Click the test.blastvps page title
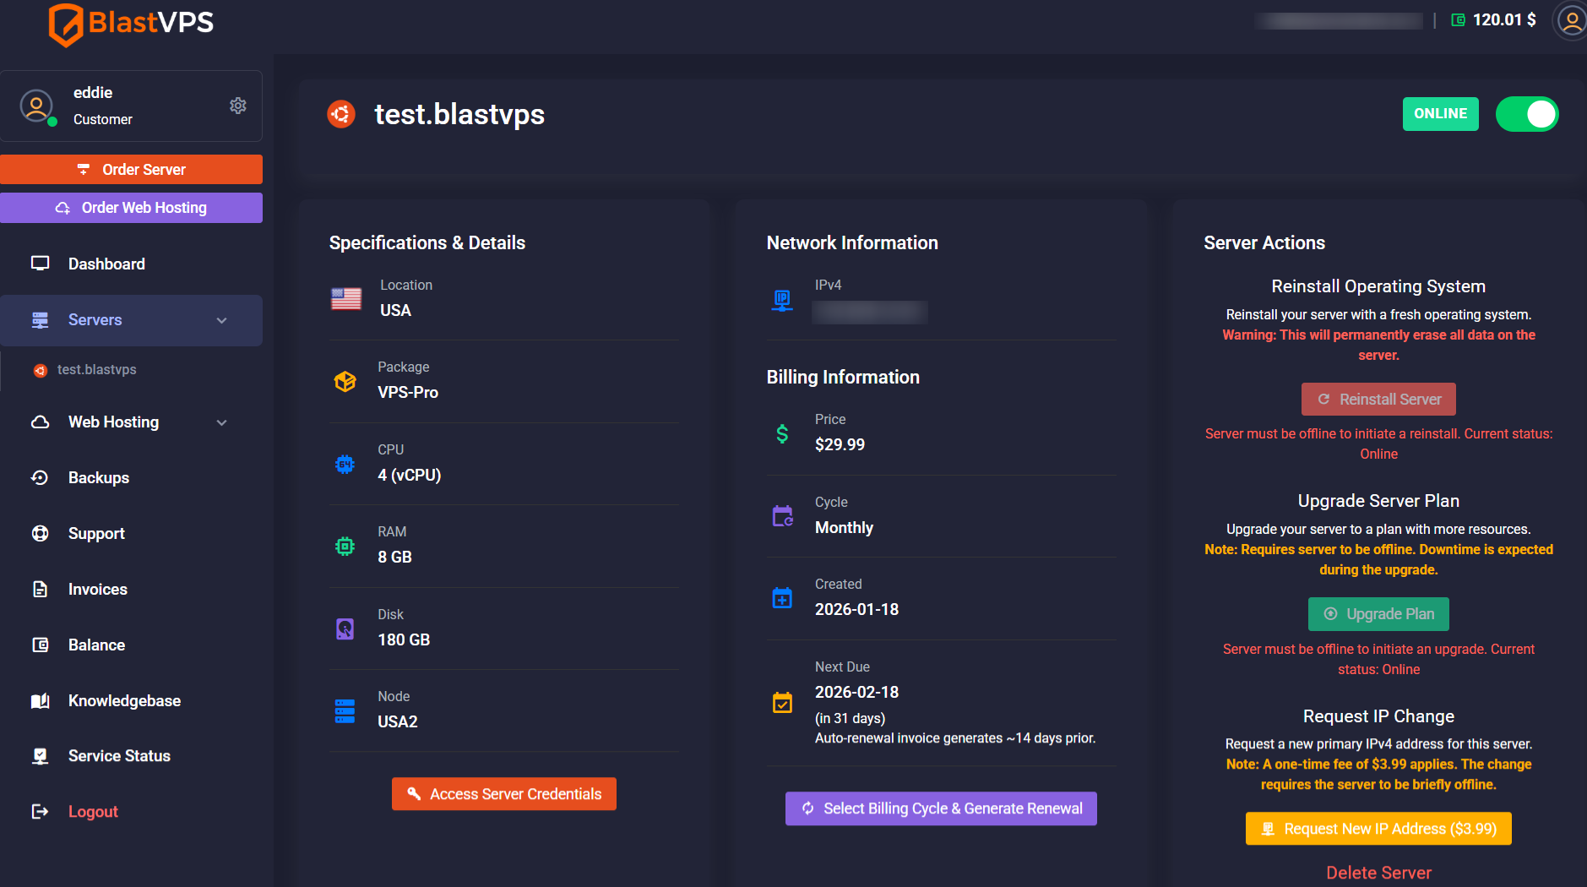Viewport: 1587px width, 887px height. click(459, 114)
